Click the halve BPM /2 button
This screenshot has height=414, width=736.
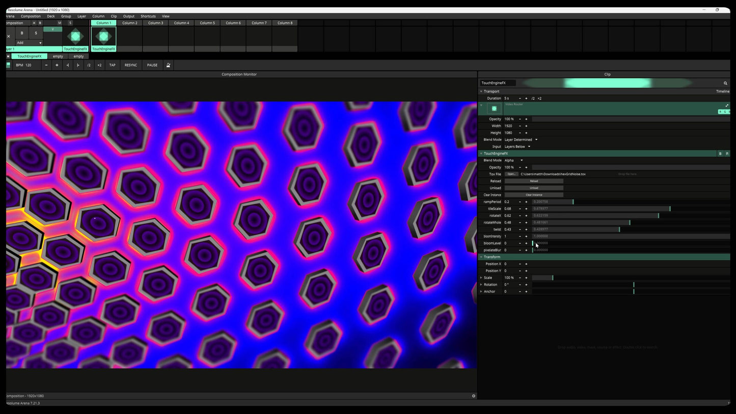89,65
